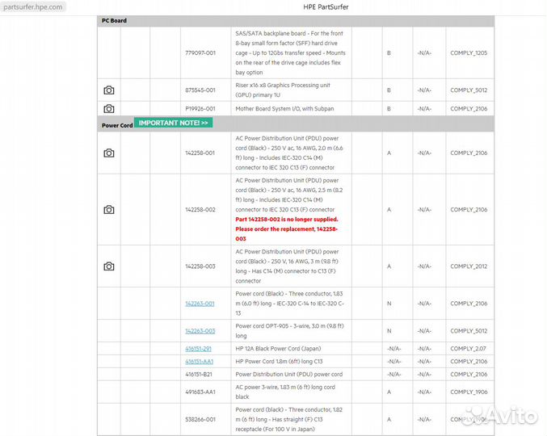Viewport: 547px width, 436px height.
Task: Click the 'B' value in the P19926-001 row
Action: (389, 109)
